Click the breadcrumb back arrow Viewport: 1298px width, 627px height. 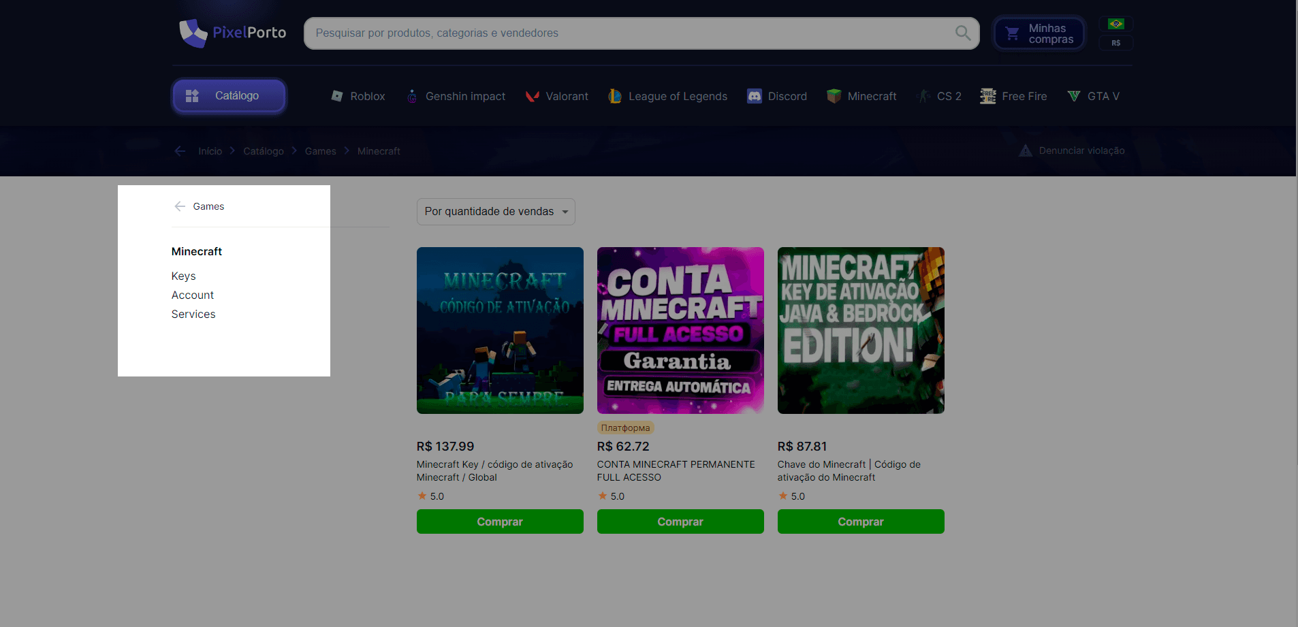(x=180, y=151)
